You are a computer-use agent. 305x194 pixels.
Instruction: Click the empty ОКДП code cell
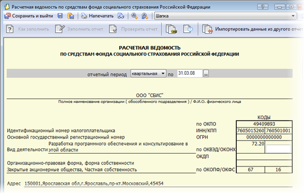tap(264, 157)
